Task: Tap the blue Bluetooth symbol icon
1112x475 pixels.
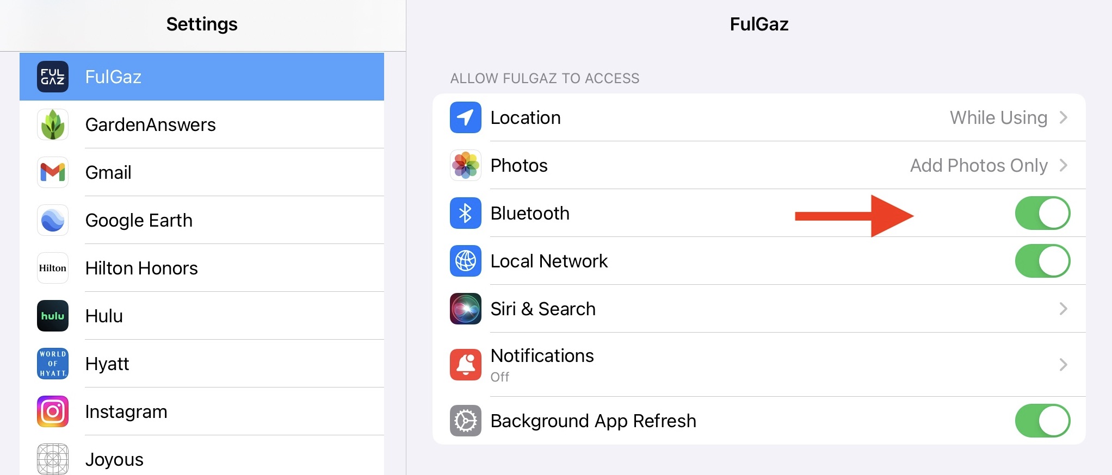Action: 465,213
